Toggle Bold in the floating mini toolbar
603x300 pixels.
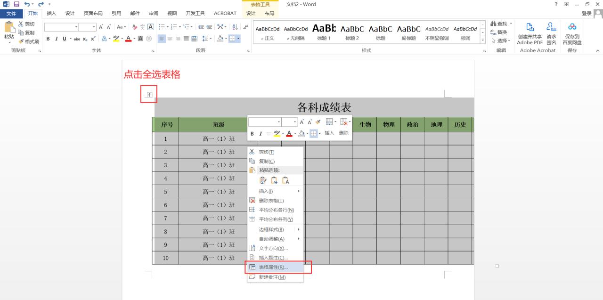pos(252,133)
